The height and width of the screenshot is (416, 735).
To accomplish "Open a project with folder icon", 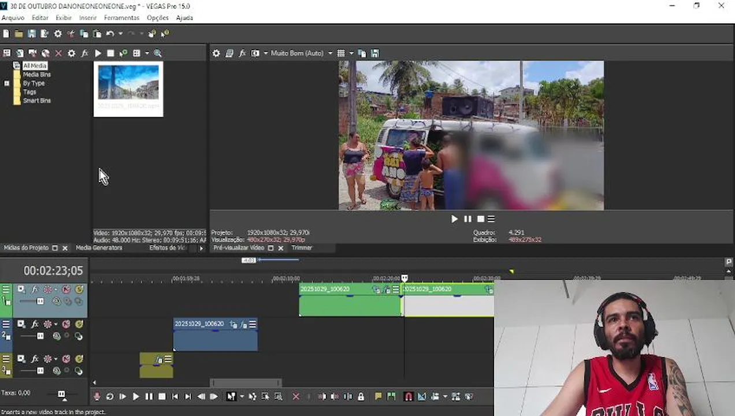I will point(18,34).
